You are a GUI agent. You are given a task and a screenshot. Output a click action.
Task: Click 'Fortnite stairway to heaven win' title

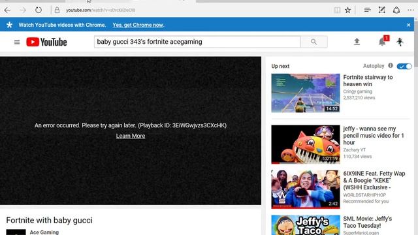(x=368, y=80)
